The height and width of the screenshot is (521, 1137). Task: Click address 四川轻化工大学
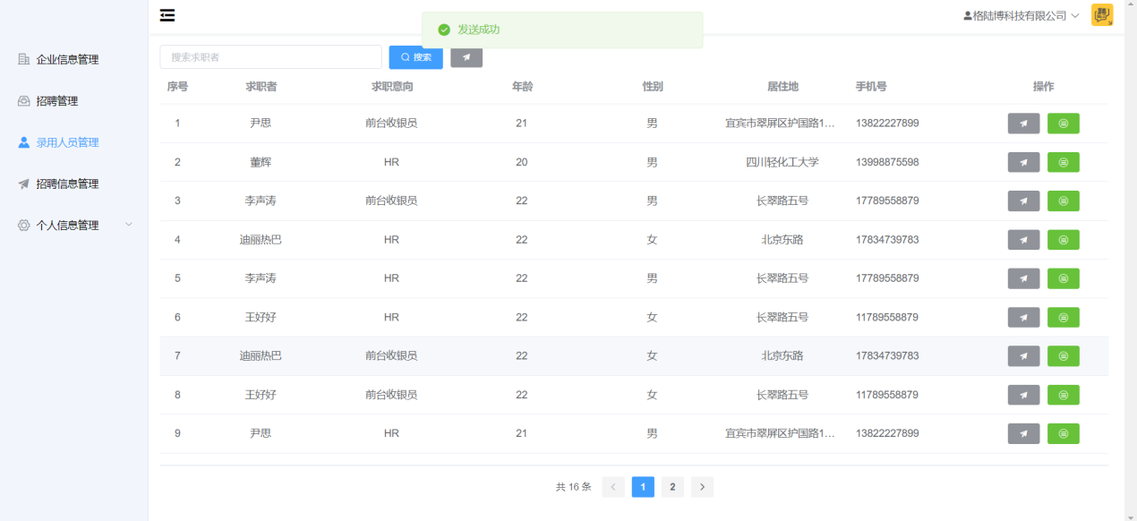click(782, 162)
